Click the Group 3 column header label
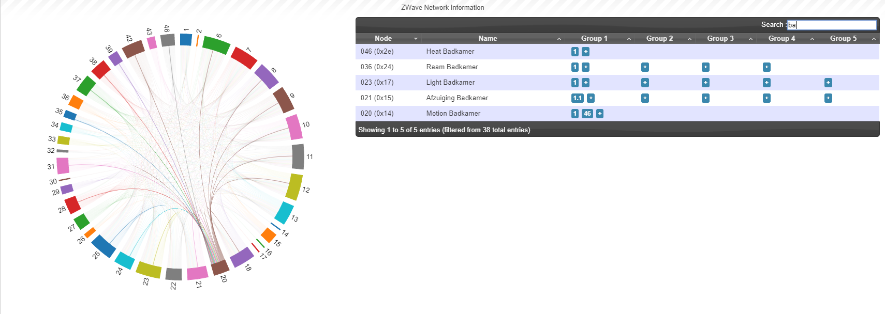This screenshot has height=314, width=885. (720, 39)
